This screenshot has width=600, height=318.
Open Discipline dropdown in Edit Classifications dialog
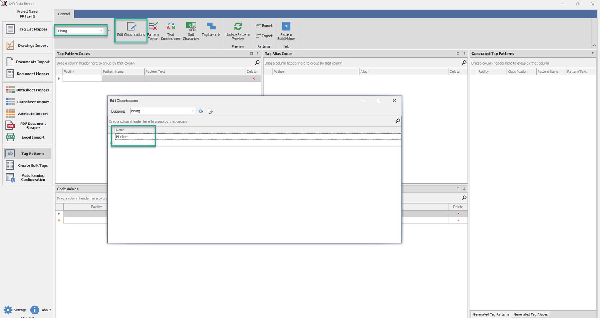193,111
